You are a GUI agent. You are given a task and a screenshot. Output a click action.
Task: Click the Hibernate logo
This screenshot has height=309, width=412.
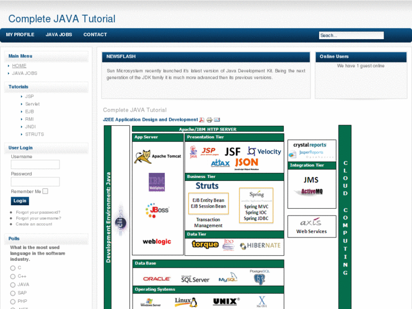pos(260,245)
